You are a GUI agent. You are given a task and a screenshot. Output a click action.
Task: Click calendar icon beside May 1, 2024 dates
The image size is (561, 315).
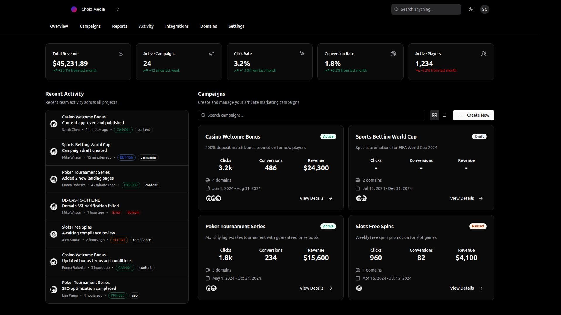[x=208, y=278]
